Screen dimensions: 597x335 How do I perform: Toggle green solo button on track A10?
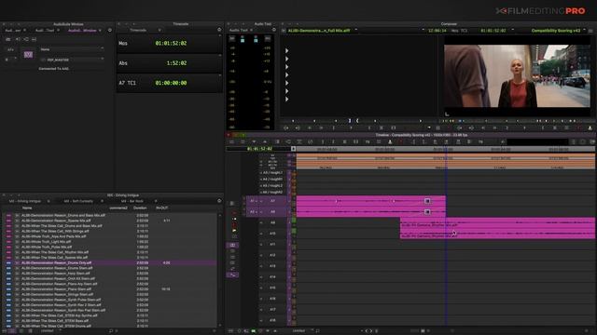pyautogui.click(x=294, y=231)
